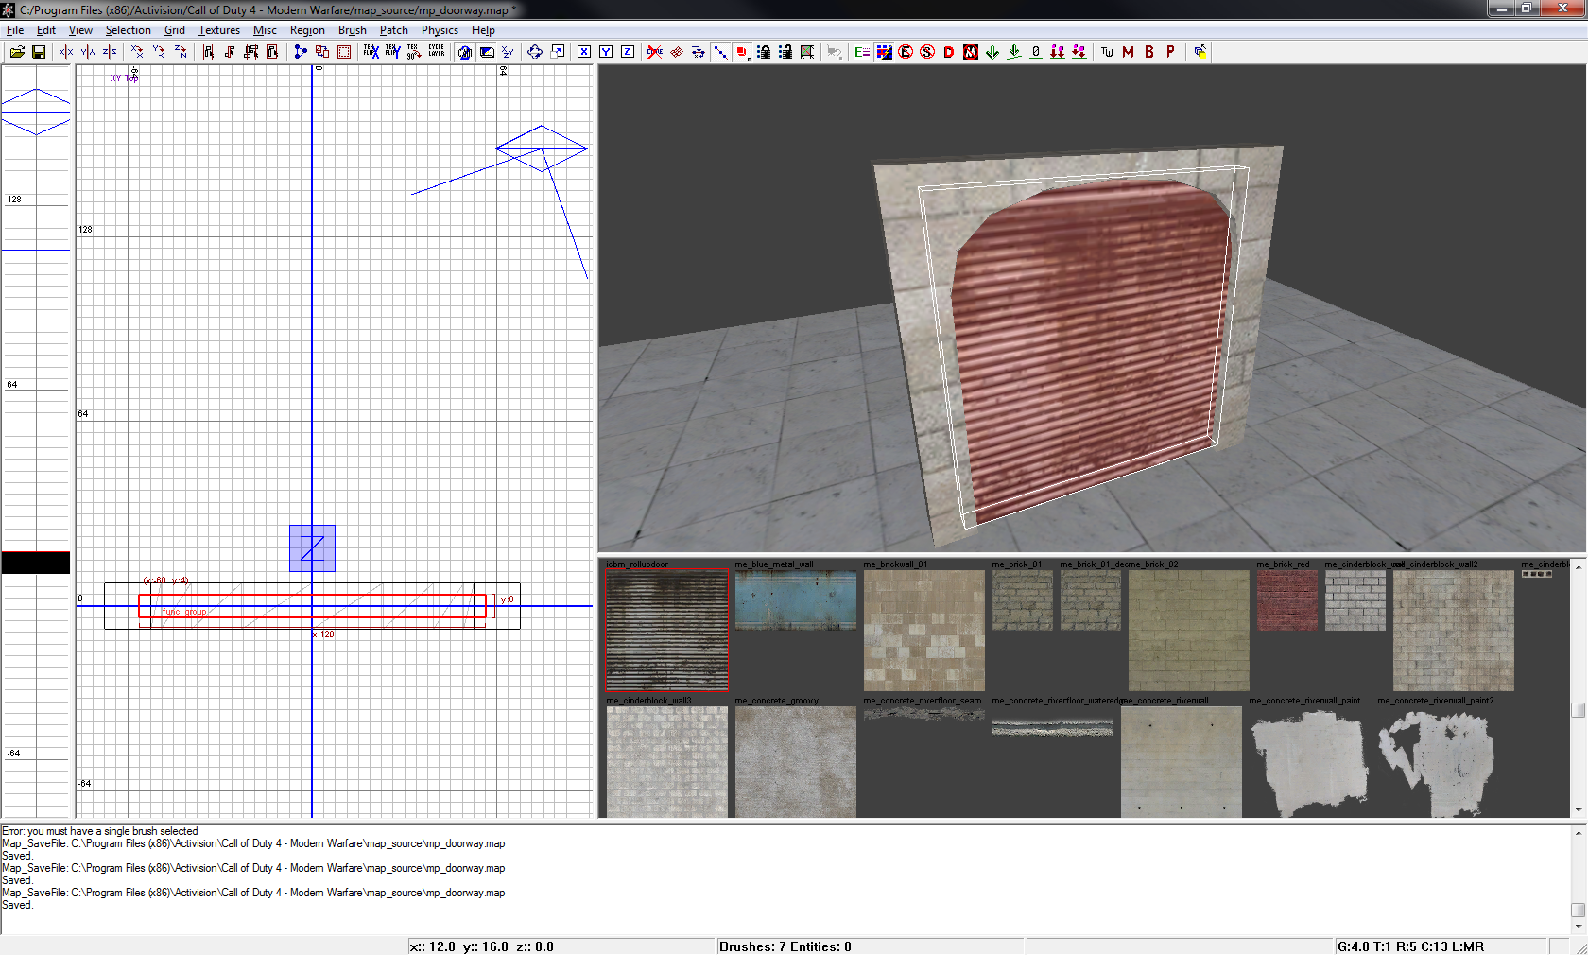Image resolution: width=1588 pixels, height=955 pixels.
Task: Click the red D toolbar icon
Action: (x=948, y=52)
